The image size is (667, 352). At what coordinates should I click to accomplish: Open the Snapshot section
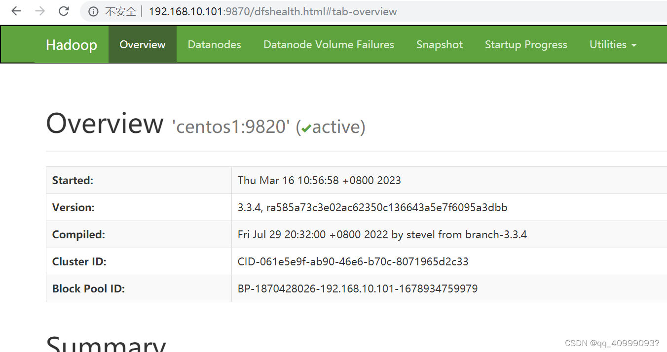[439, 44]
